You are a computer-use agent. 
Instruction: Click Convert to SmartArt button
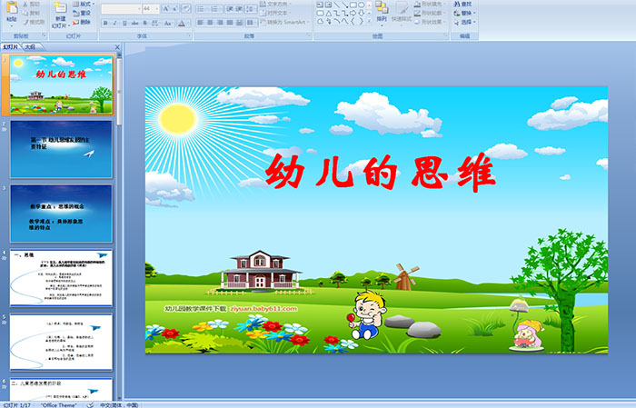pos(284,23)
